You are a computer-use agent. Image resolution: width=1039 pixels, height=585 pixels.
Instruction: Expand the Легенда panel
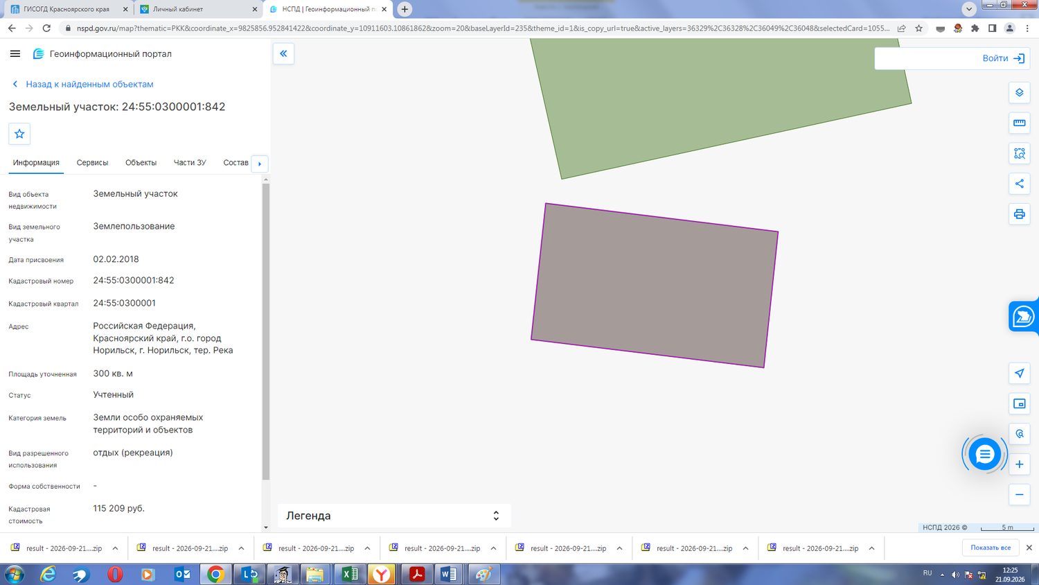coord(394,516)
